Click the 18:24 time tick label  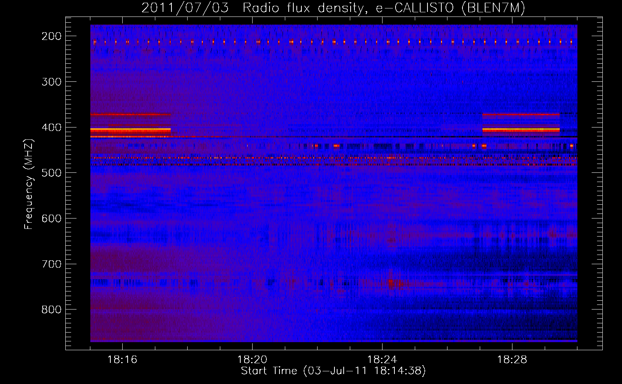(382, 360)
